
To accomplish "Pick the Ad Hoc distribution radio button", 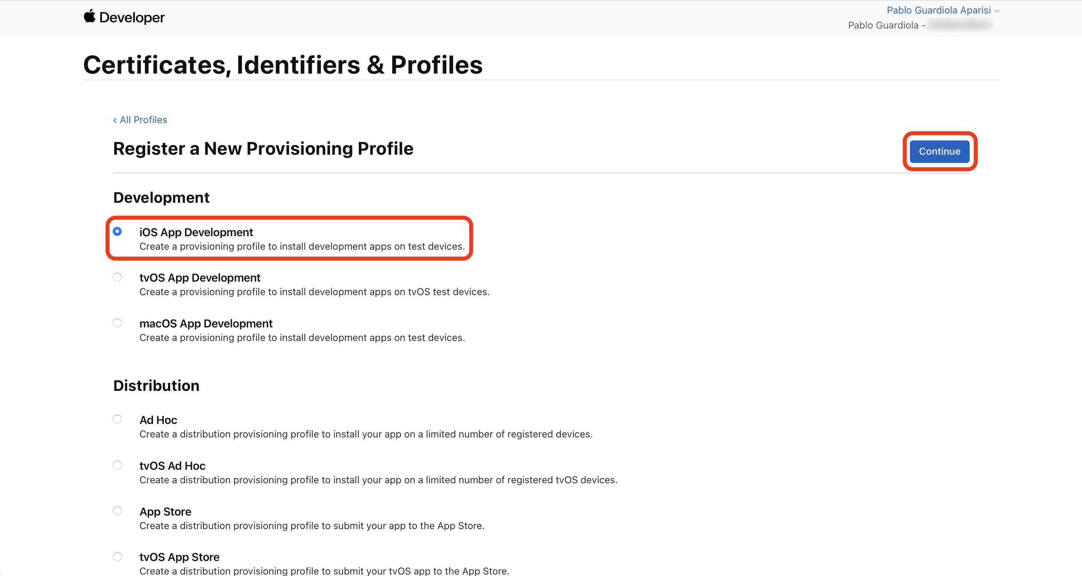I will point(117,419).
